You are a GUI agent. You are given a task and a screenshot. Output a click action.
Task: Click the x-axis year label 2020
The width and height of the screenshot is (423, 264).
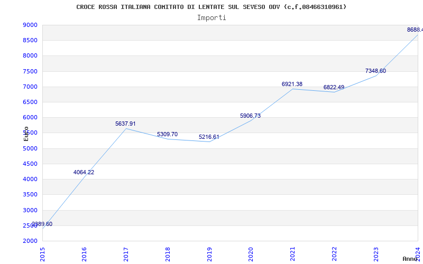coord(251,254)
